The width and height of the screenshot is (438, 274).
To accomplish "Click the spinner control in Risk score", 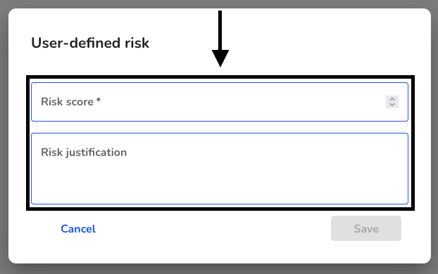I will click(392, 102).
